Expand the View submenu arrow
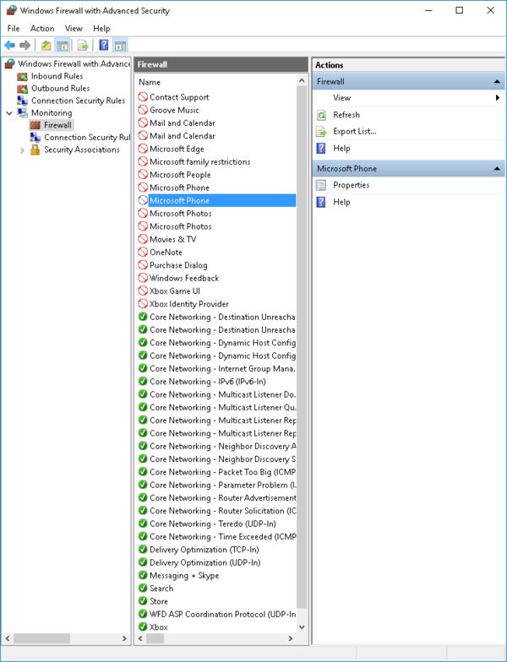Screen dimensions: 507x662 498,98
